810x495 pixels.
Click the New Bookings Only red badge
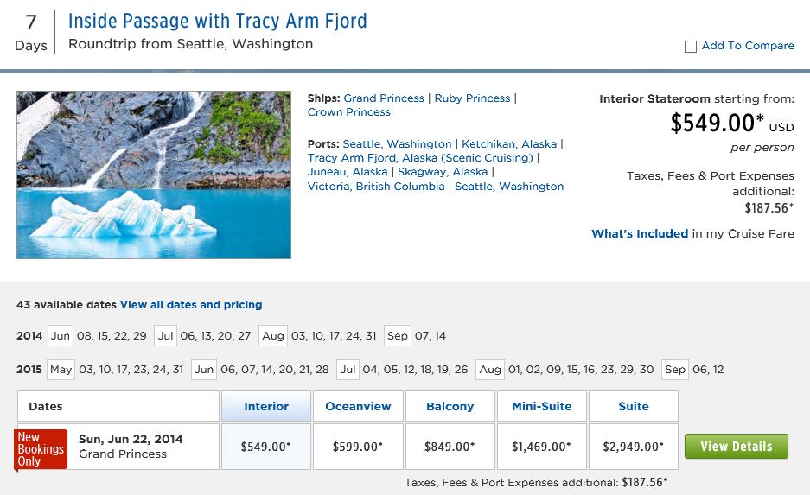tap(41, 449)
